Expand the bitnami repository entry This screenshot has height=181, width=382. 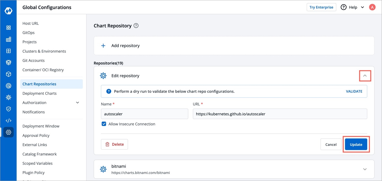365,169
